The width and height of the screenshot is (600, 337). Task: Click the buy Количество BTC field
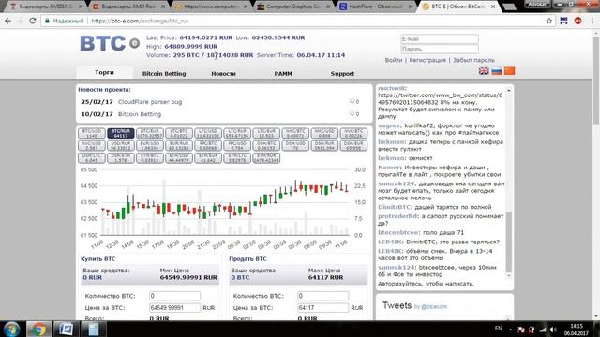coord(174,296)
